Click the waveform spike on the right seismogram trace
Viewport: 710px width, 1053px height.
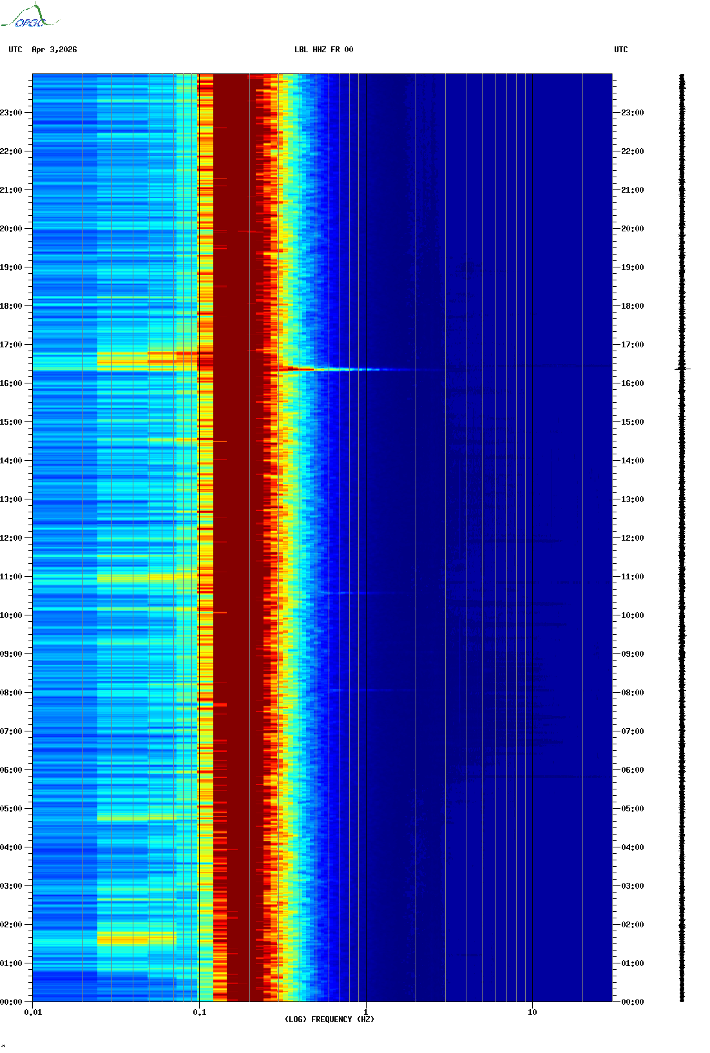(x=682, y=369)
